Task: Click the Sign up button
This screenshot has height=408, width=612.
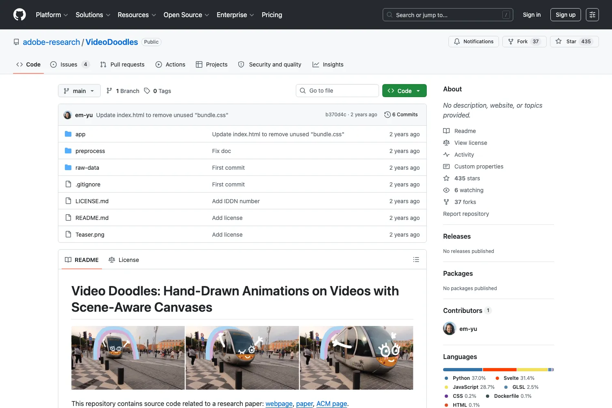Action: coord(565,15)
